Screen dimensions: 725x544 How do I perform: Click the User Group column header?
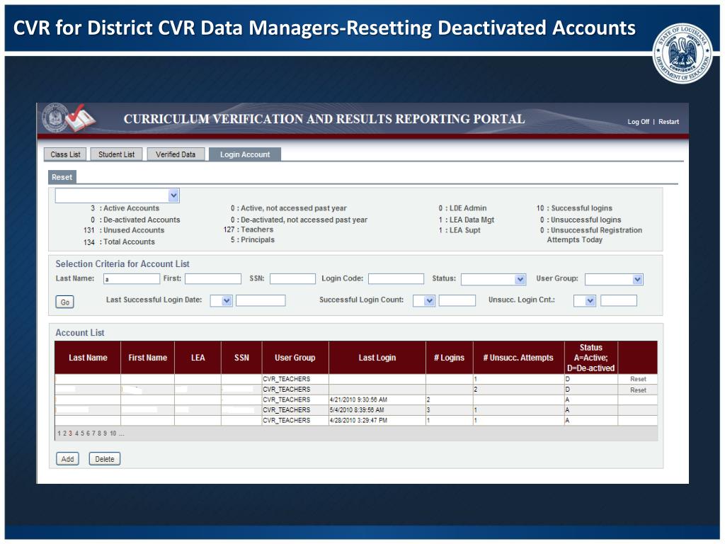pyautogui.click(x=295, y=358)
